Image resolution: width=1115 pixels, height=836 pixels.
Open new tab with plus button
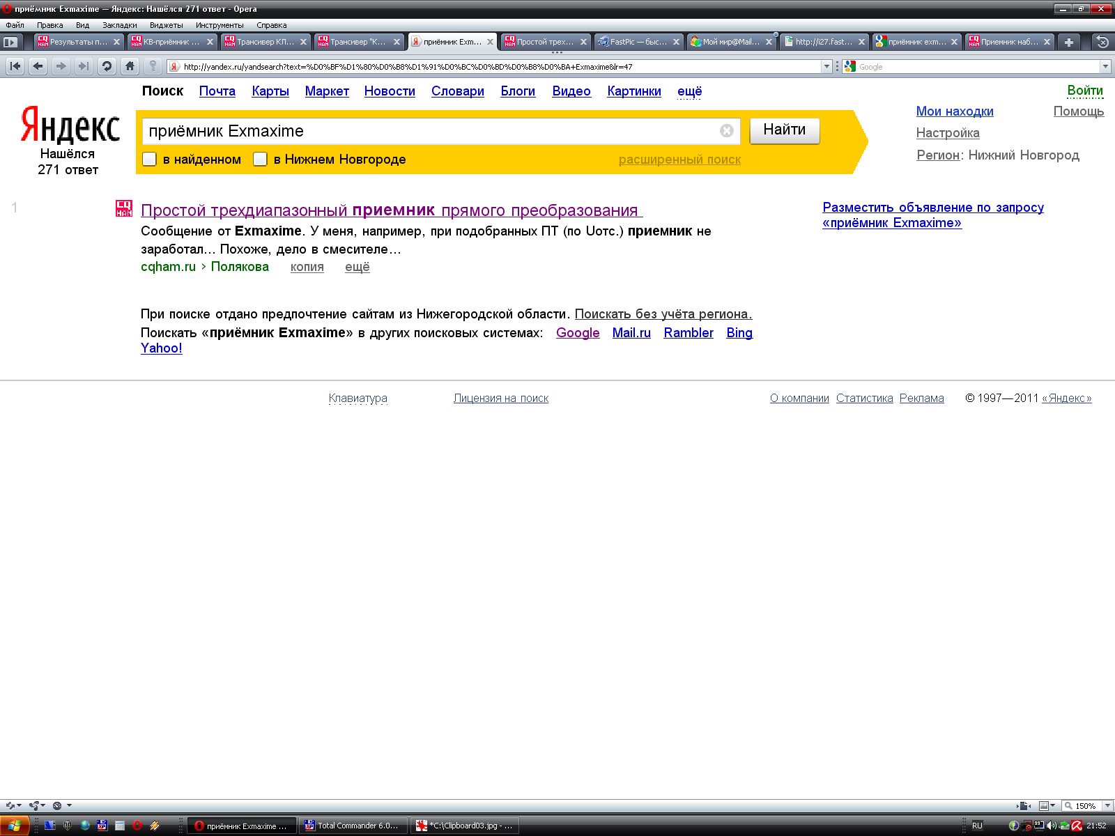1068,42
